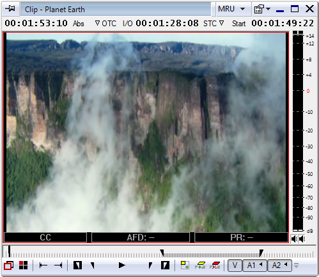
Task: Click the PR indicator bar
Action: coord(241,237)
